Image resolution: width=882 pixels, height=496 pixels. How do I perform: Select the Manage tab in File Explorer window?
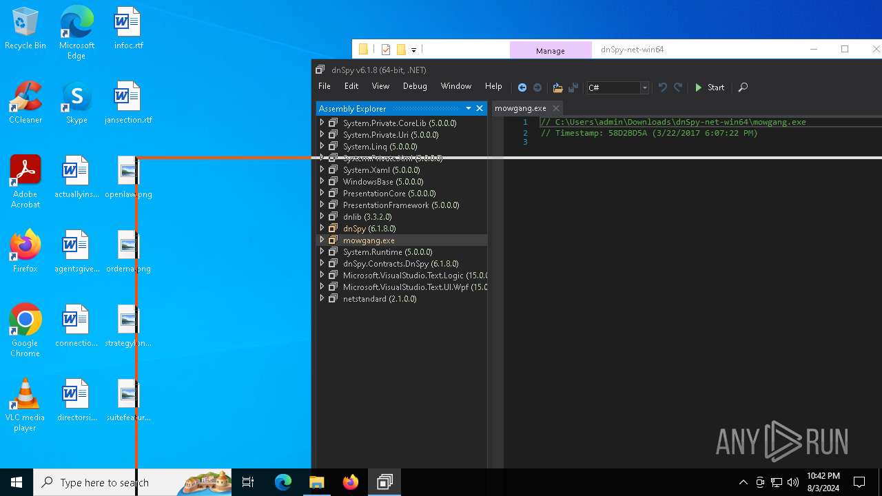click(x=551, y=50)
